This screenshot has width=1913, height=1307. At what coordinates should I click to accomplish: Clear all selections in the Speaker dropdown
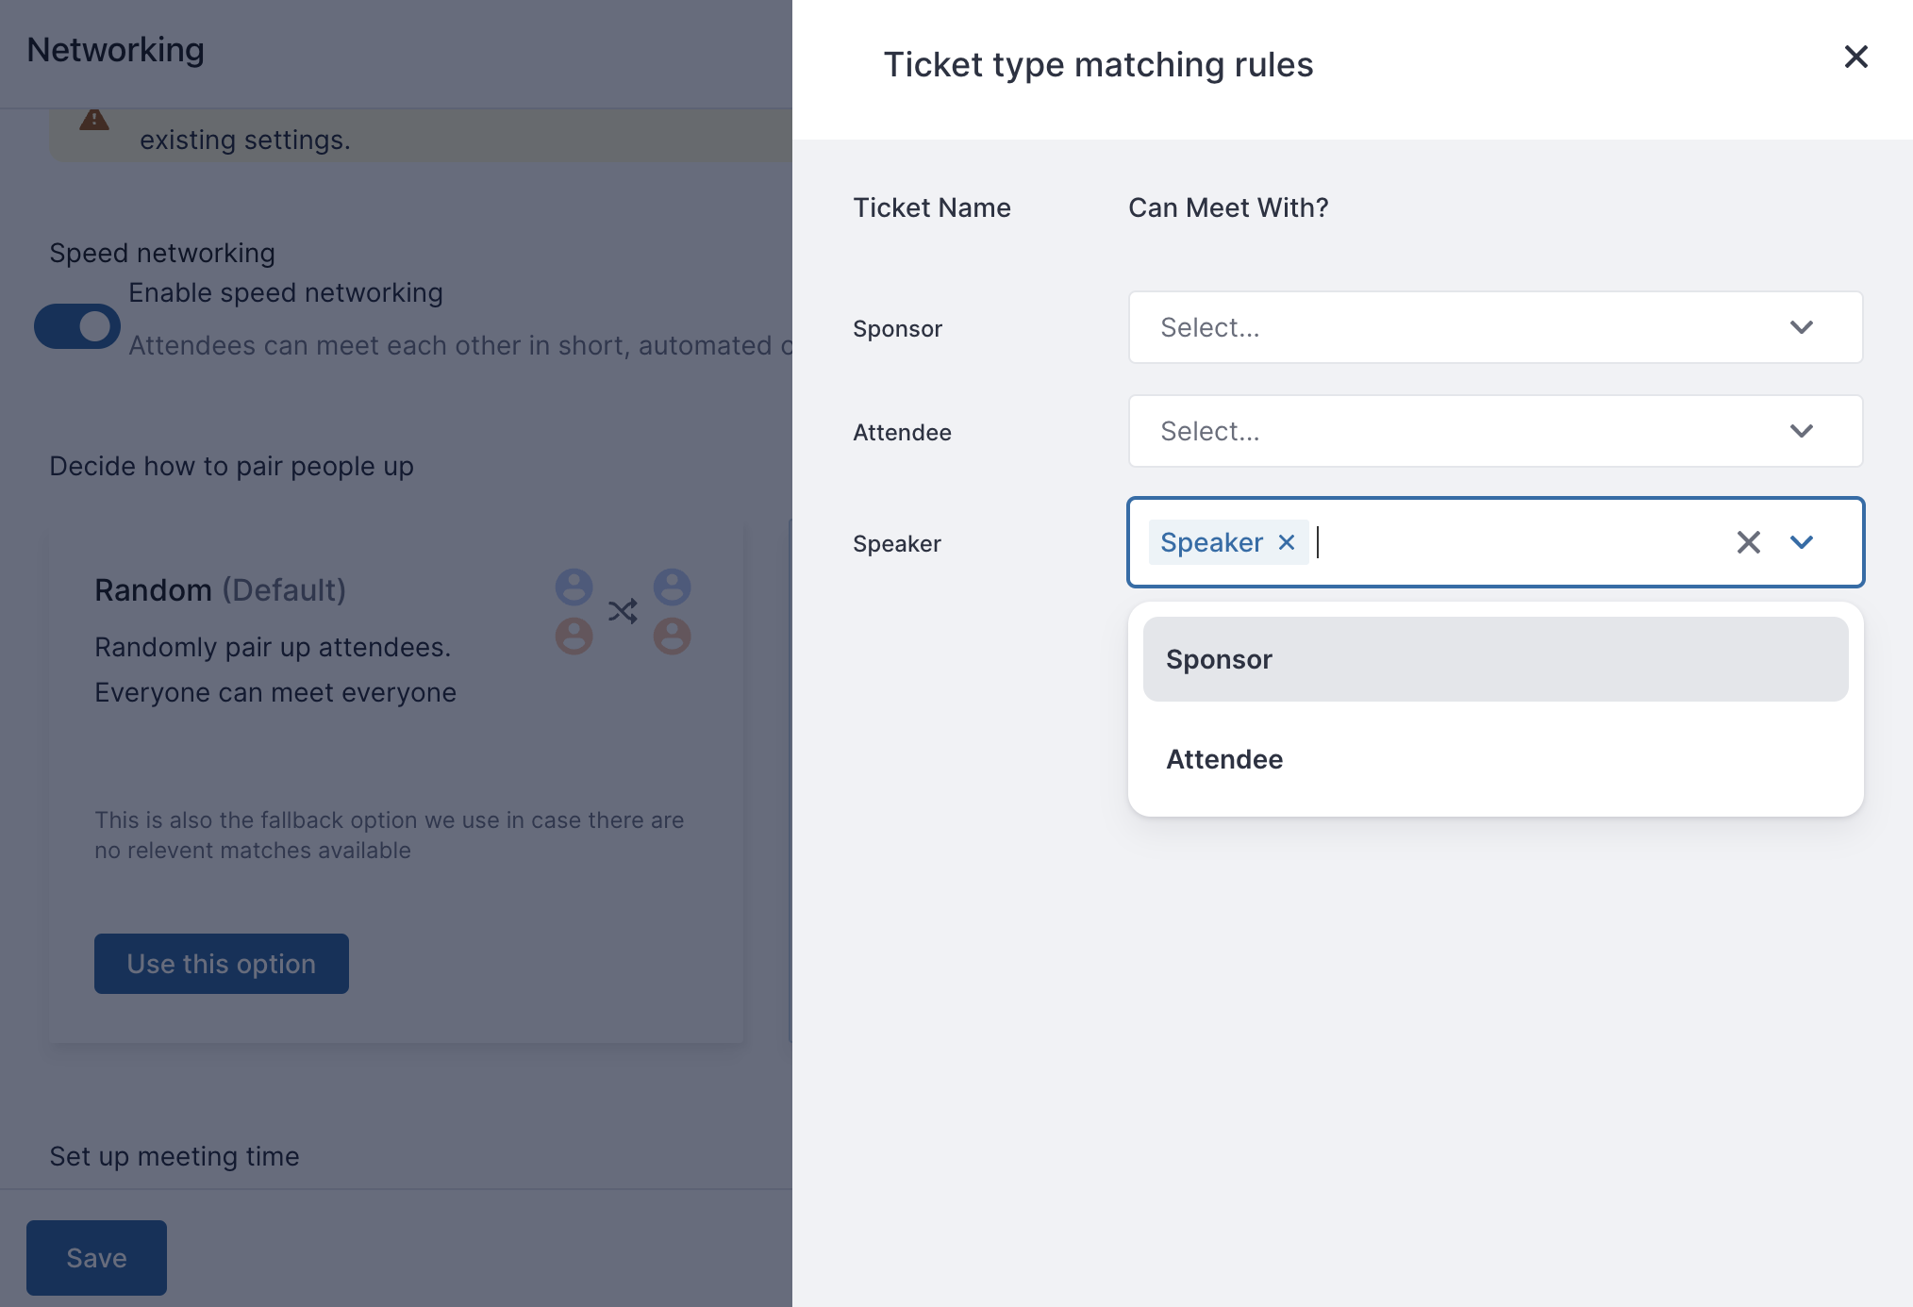(1748, 542)
